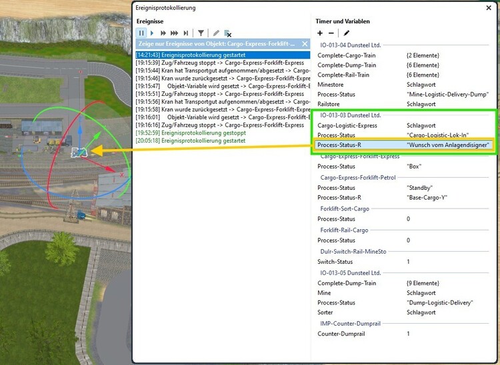Select Process-Status under Forklift-Sort-Cargo
The height and width of the screenshot is (365, 500).
pyautogui.click(x=403, y=219)
